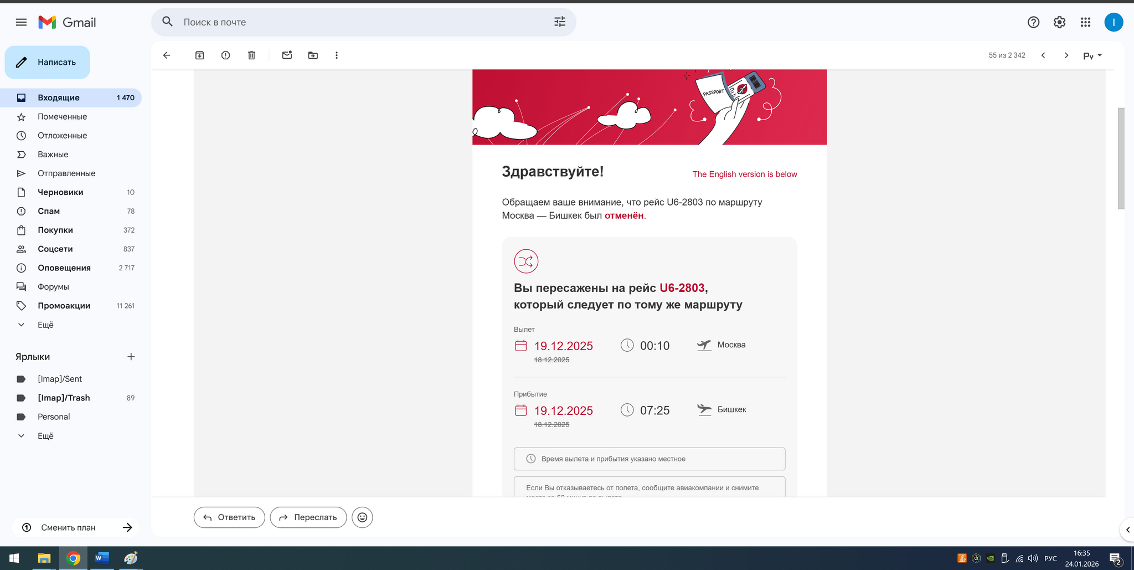The width and height of the screenshot is (1134, 570).
Task: Create a new label with the plus icon
Action: pyautogui.click(x=131, y=357)
